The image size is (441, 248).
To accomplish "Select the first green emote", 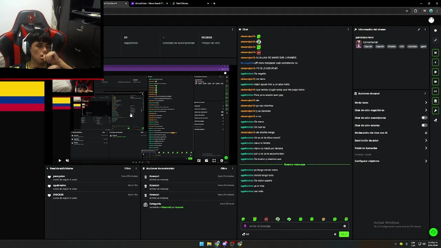I will [x=243, y=219].
